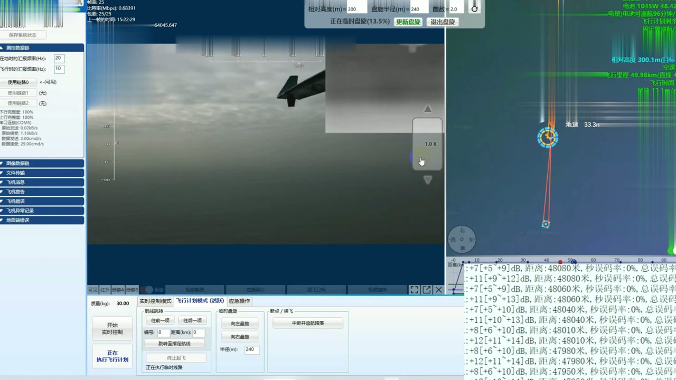This screenshot has width=676, height=380.
Task: Expand the 文件传输 section
Action: (x=42, y=173)
